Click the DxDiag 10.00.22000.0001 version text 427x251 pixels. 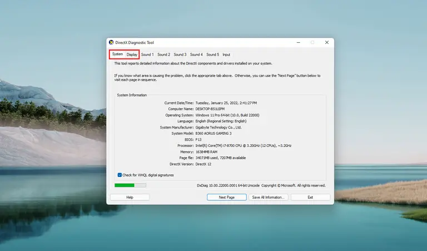228,185
